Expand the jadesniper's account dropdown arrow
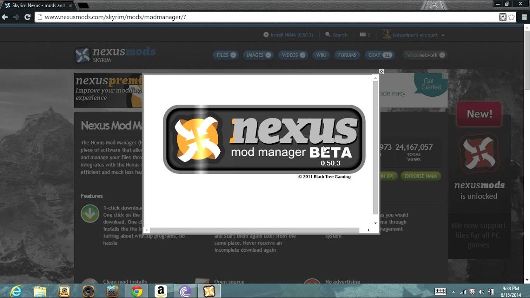530x298 pixels. coord(443,35)
